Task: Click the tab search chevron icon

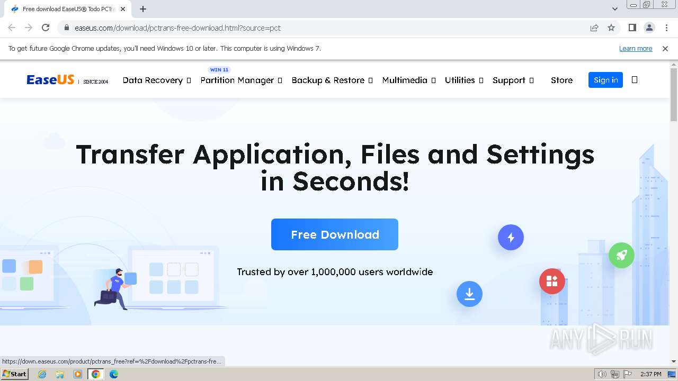Action: click(x=614, y=9)
